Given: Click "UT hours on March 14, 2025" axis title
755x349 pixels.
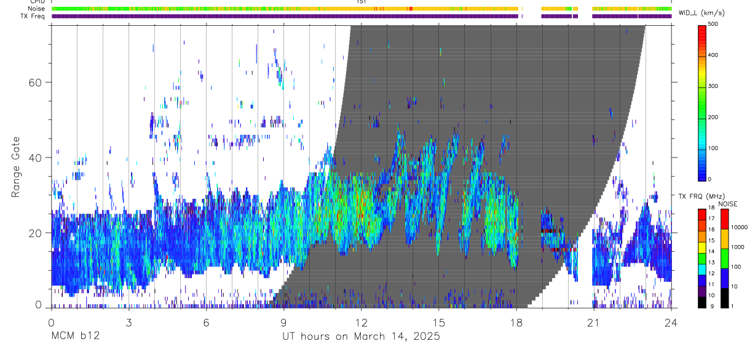Looking at the screenshot, I should 361,337.
